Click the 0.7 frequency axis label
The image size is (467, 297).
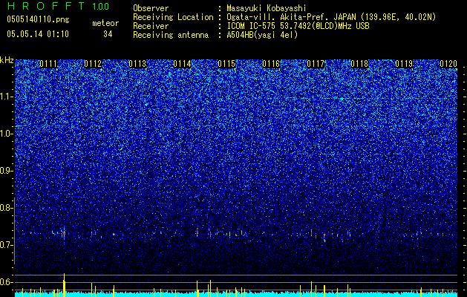click(x=6, y=245)
